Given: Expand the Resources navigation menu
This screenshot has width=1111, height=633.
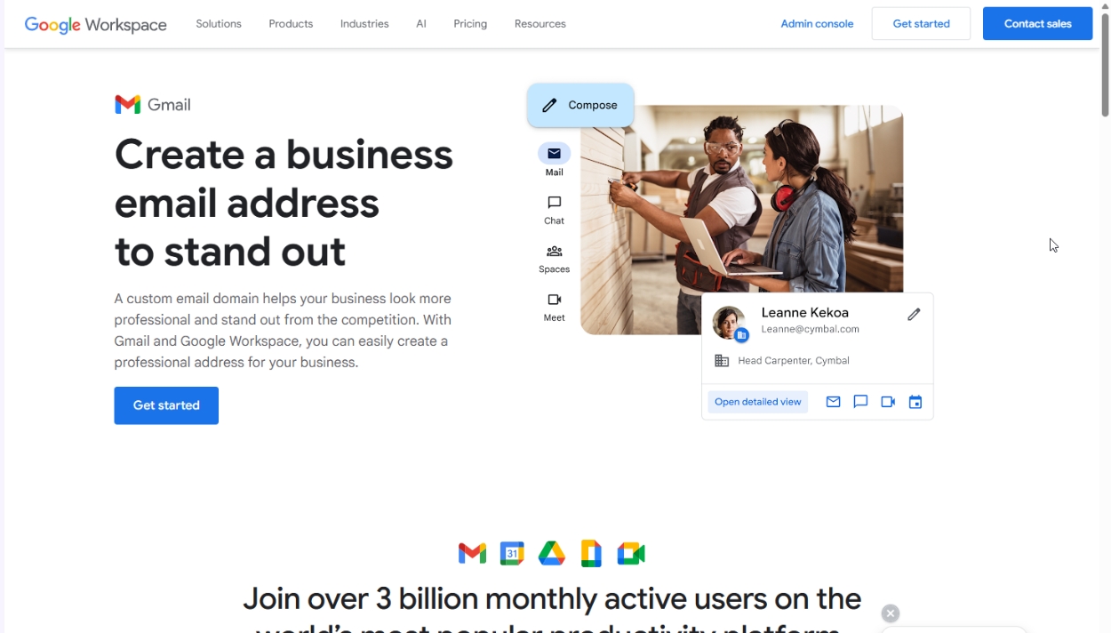Looking at the screenshot, I should [x=540, y=24].
